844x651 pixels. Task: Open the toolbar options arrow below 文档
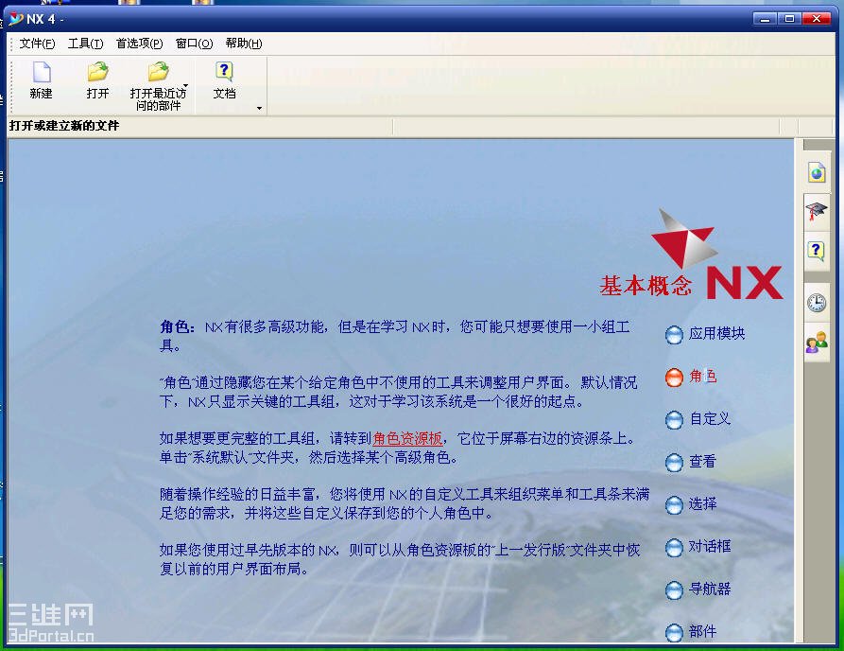[x=260, y=108]
